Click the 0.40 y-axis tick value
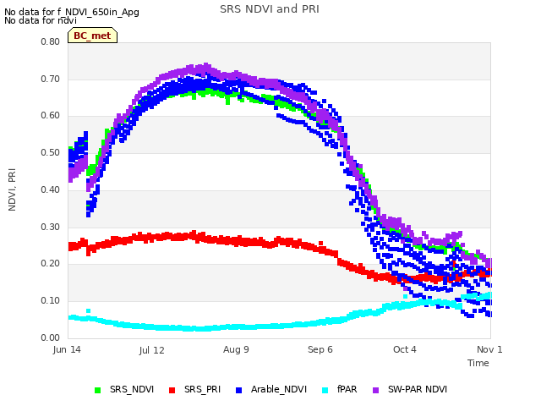Image resolution: width=541 pixels, height=406 pixels. 51,189
